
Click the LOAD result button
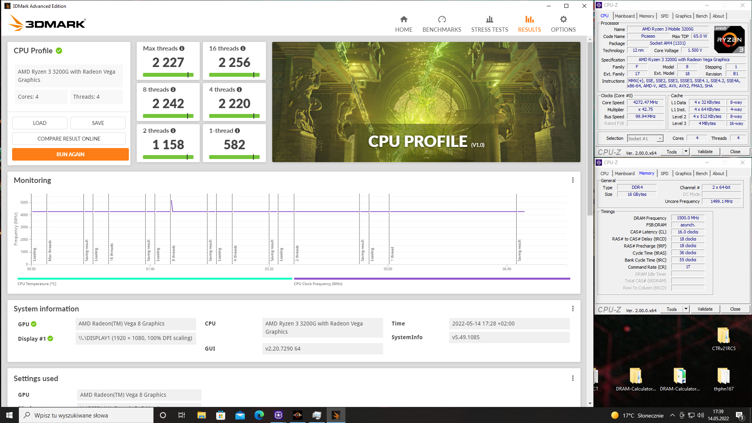[x=40, y=123]
